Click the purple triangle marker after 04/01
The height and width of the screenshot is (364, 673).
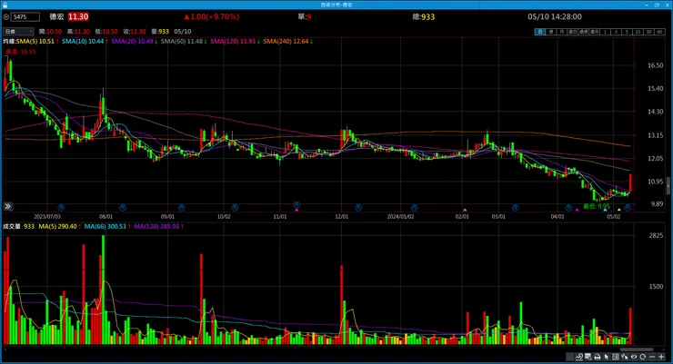(x=578, y=210)
